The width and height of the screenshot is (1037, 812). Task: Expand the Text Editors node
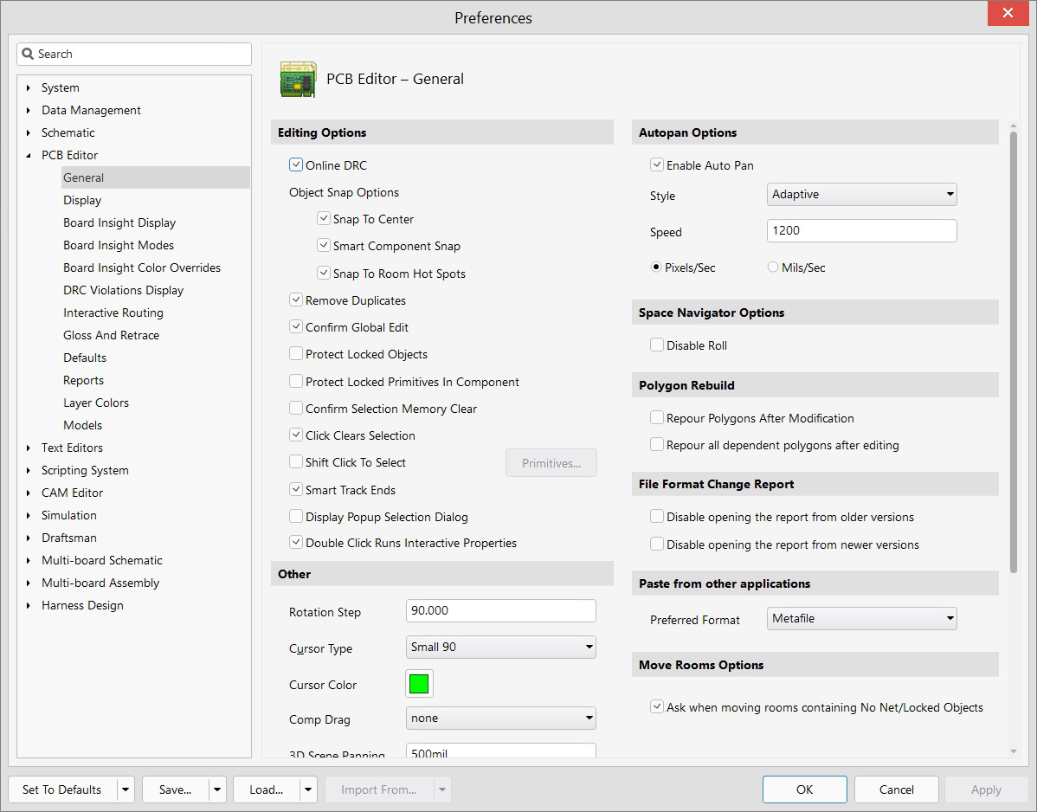[29, 448]
